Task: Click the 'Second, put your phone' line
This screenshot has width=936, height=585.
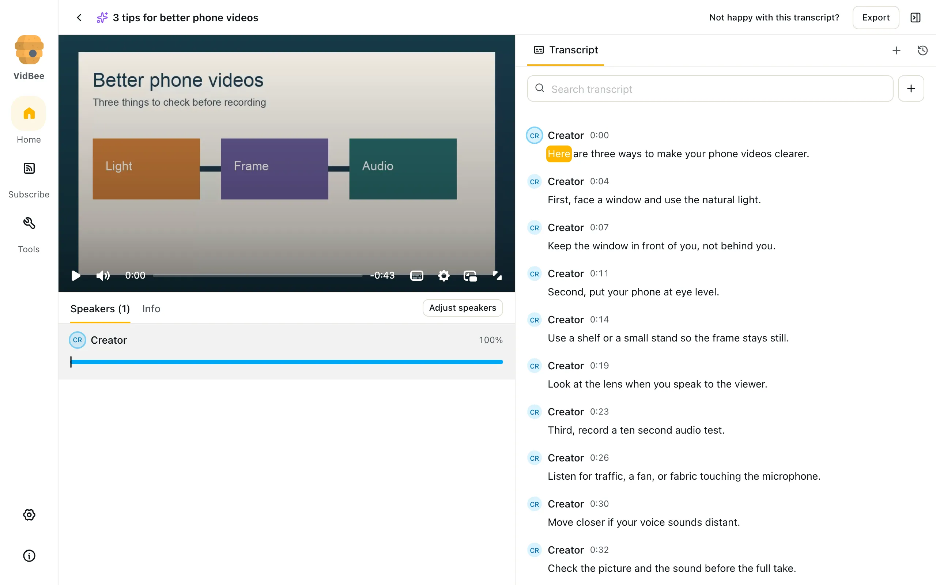Action: [633, 292]
